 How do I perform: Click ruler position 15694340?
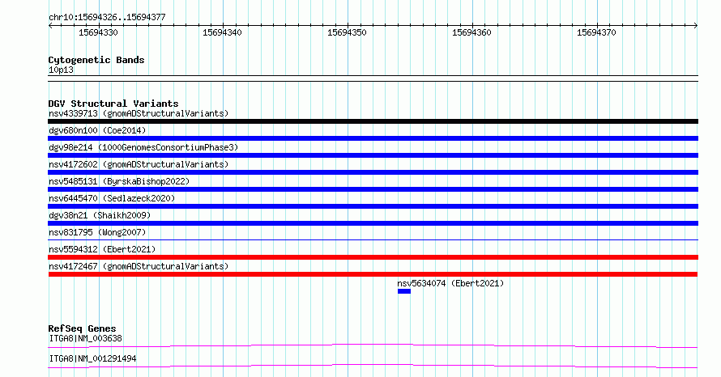(x=223, y=32)
